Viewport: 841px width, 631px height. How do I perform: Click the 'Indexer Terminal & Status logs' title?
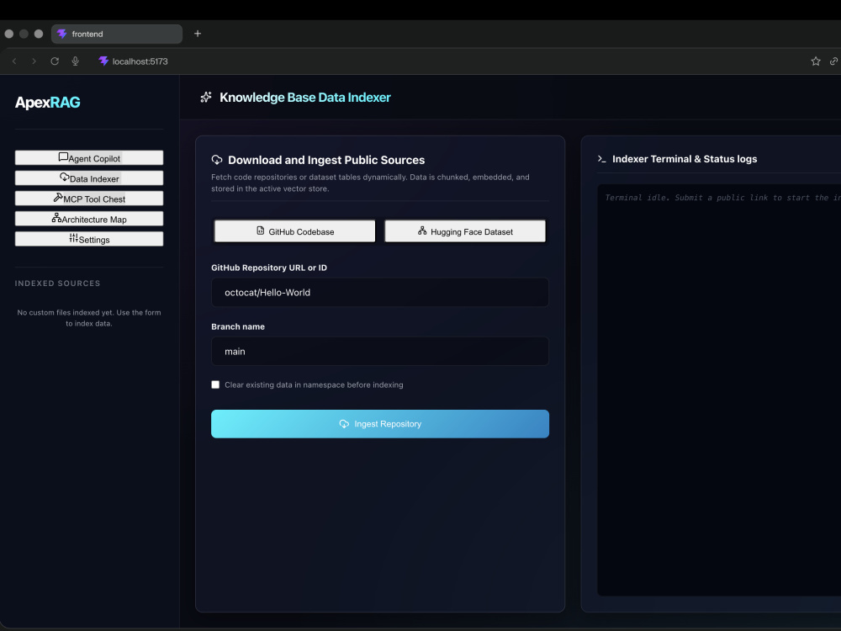tap(685, 159)
